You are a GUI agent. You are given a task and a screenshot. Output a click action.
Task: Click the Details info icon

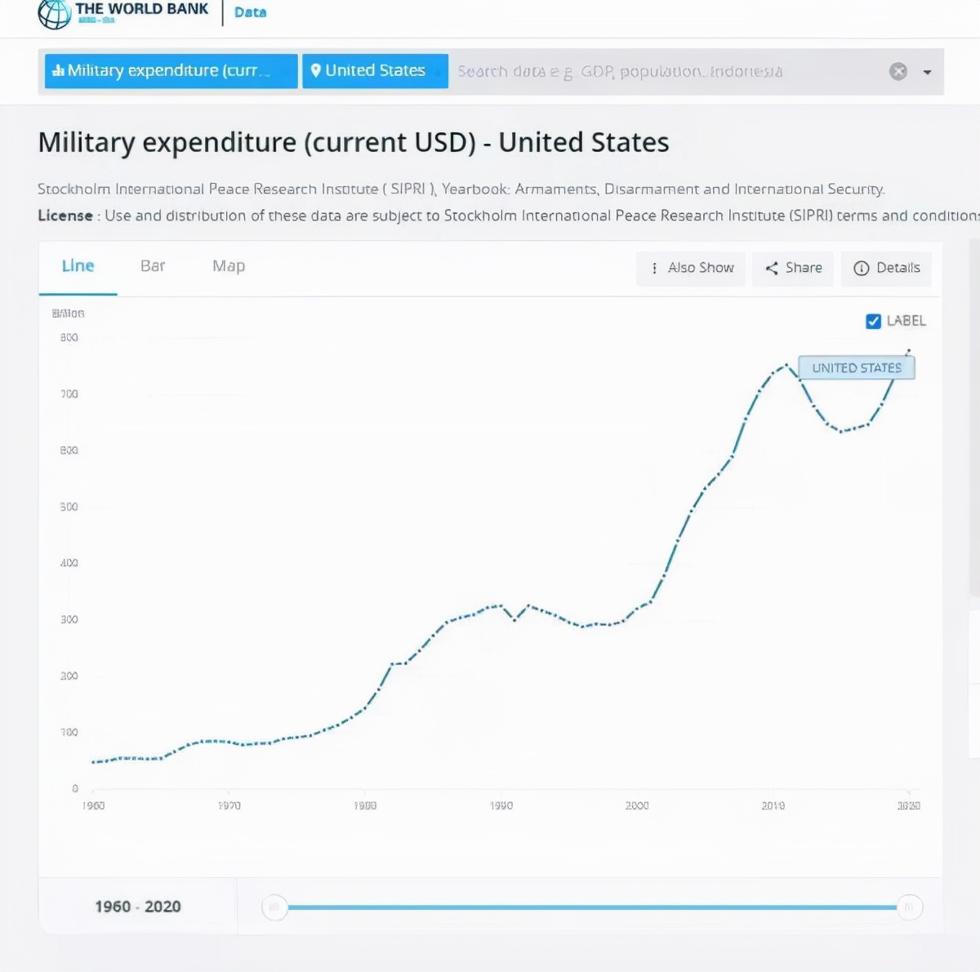click(861, 268)
